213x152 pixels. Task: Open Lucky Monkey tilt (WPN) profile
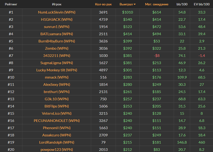(57, 70)
